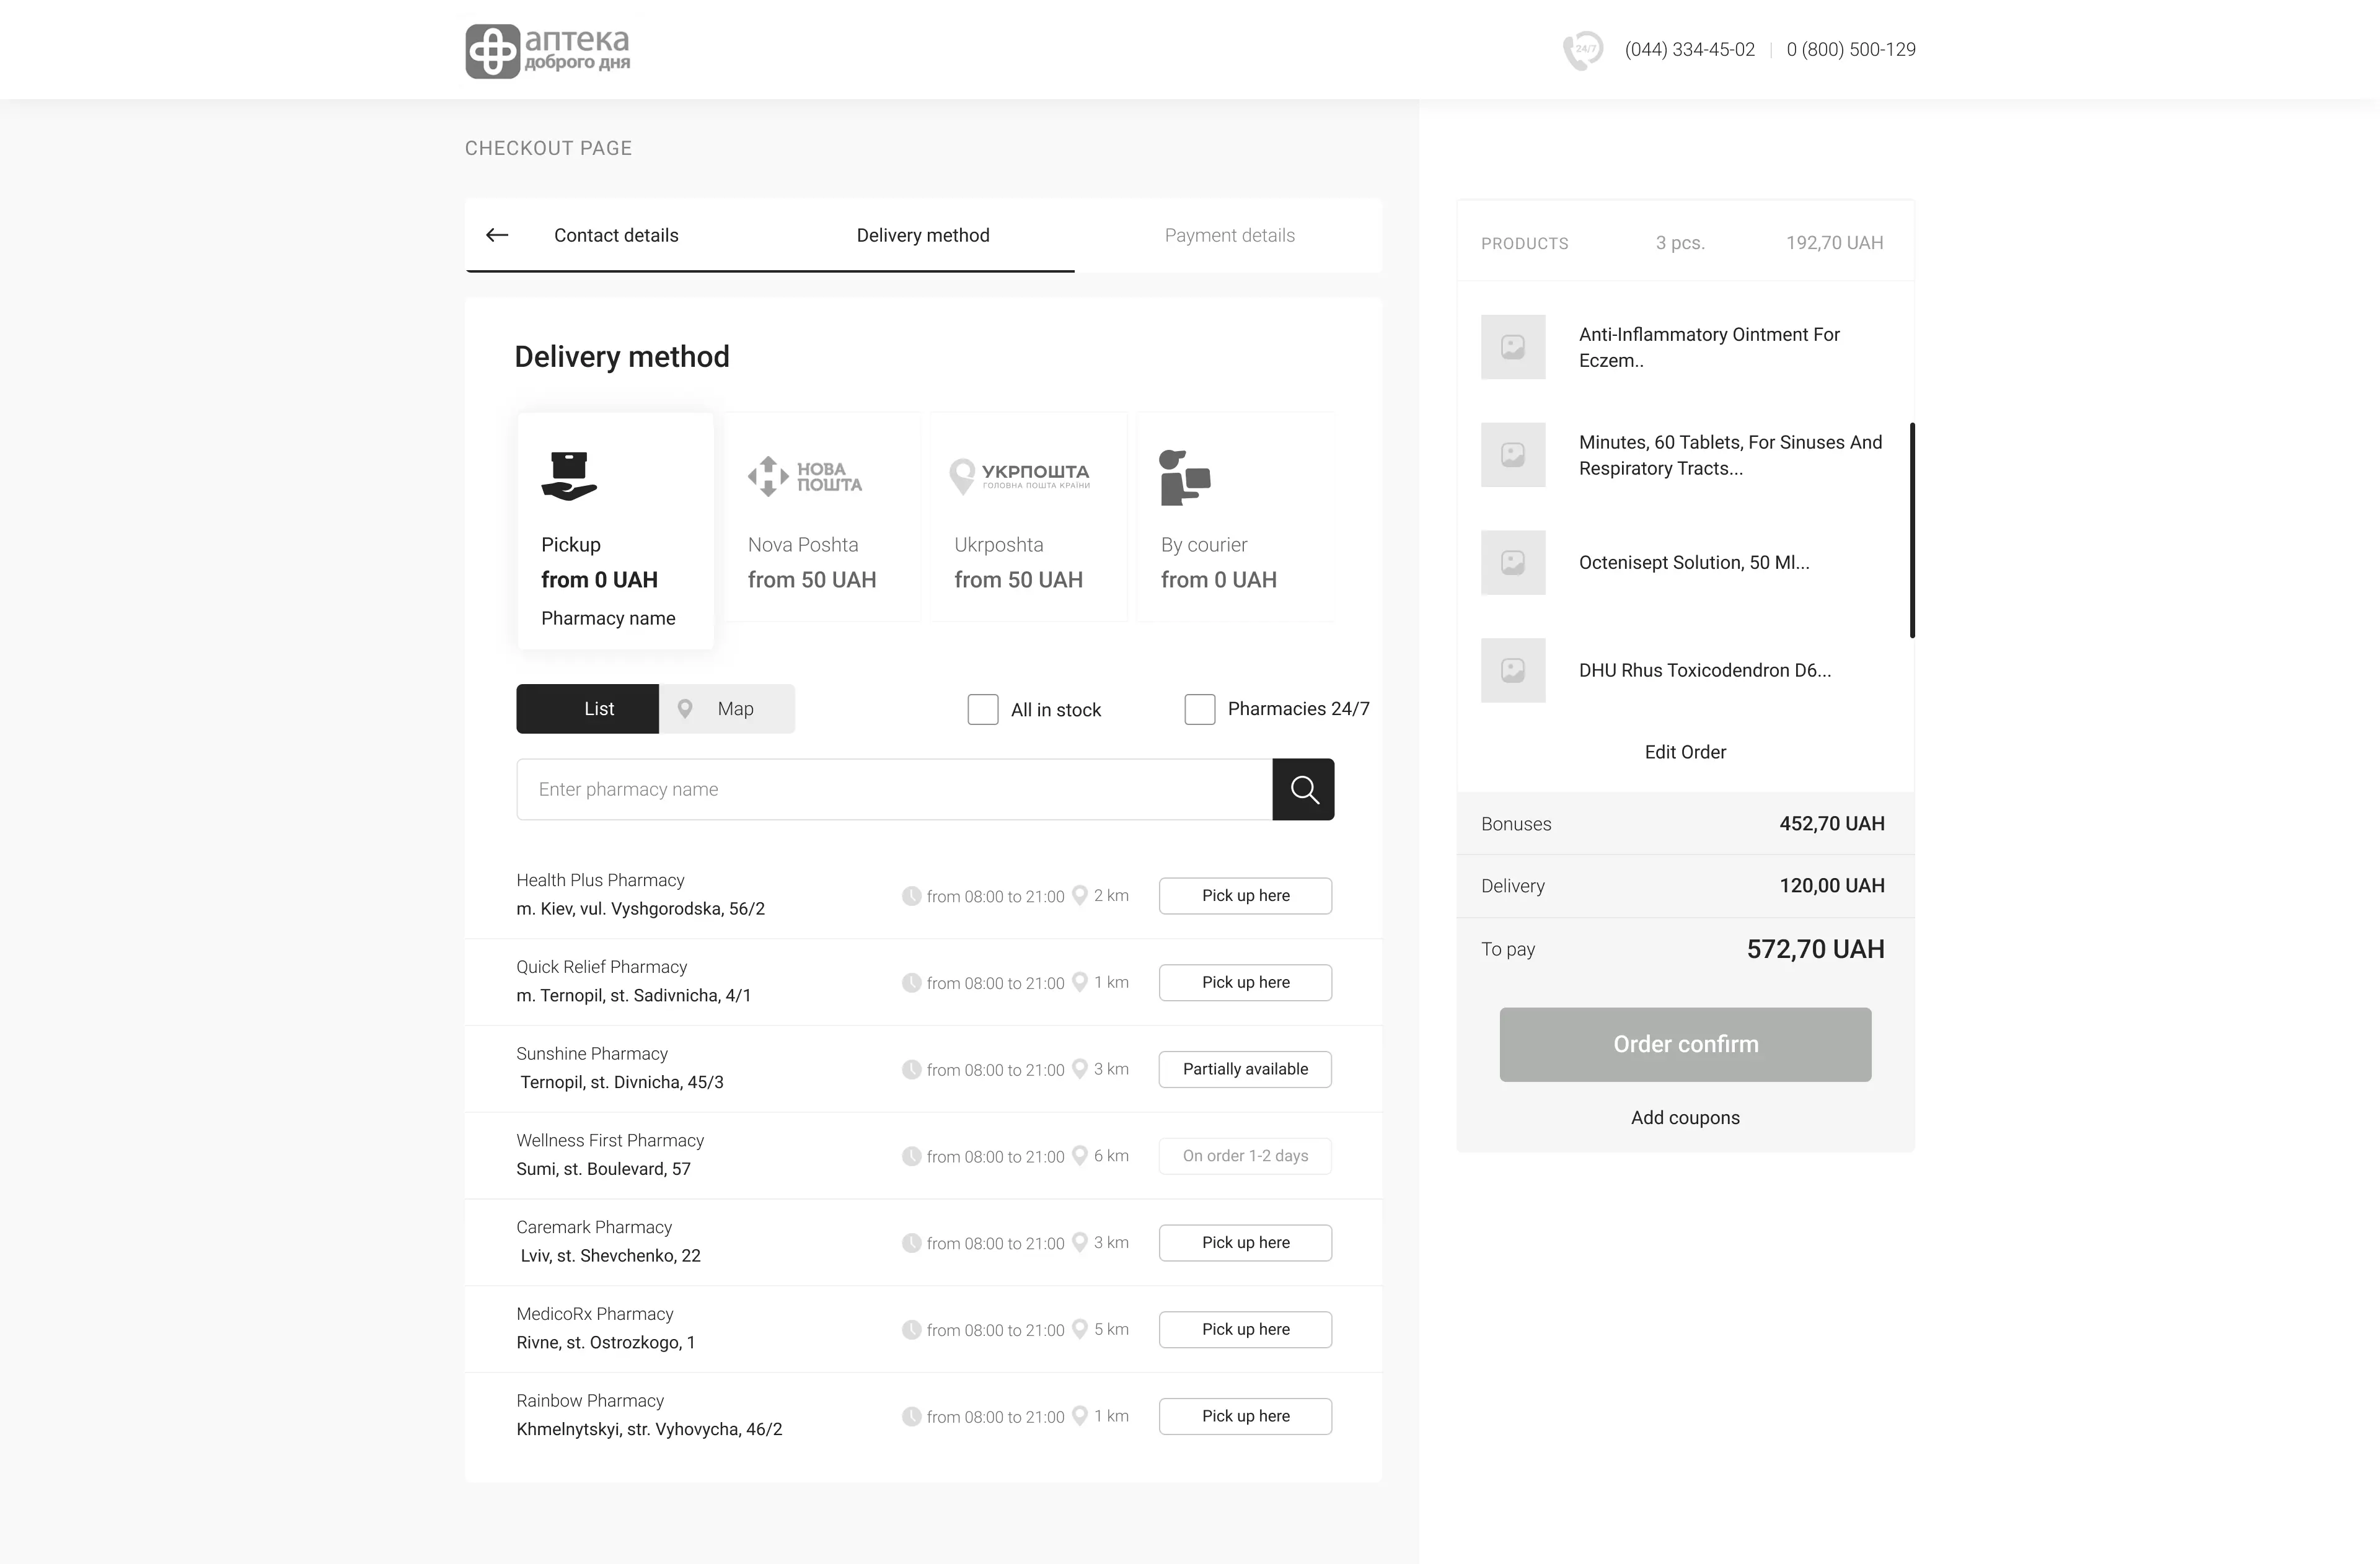Screen dimensions: 2380x1564
Task: Click the Edit Order link
Action: click(1685, 752)
